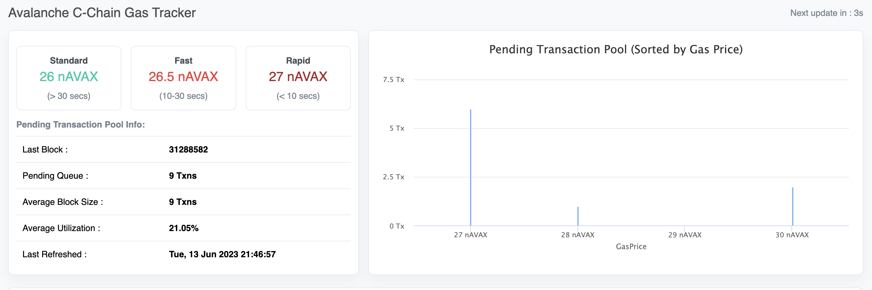
Task: Select the Fast gas price card
Action: click(183, 78)
